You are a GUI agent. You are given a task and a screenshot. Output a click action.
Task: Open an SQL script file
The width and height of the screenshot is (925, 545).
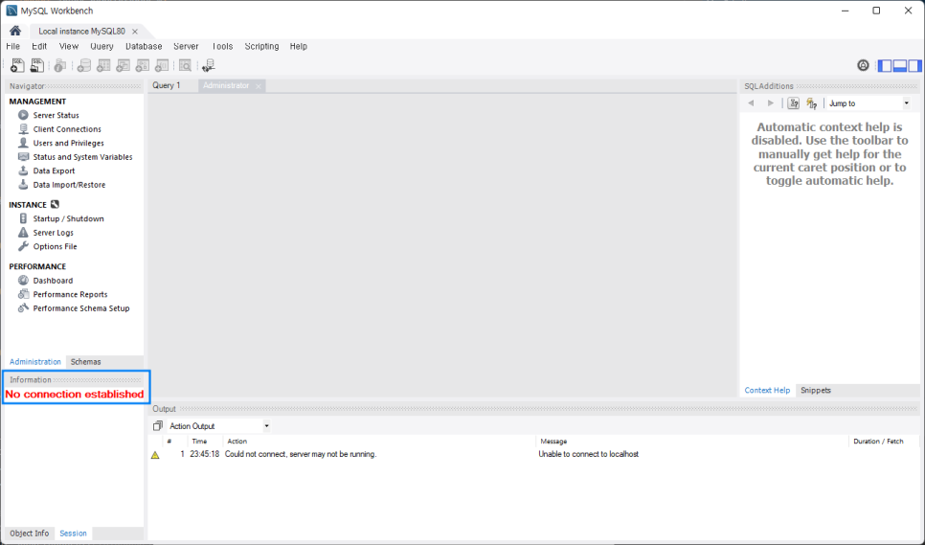(x=36, y=65)
